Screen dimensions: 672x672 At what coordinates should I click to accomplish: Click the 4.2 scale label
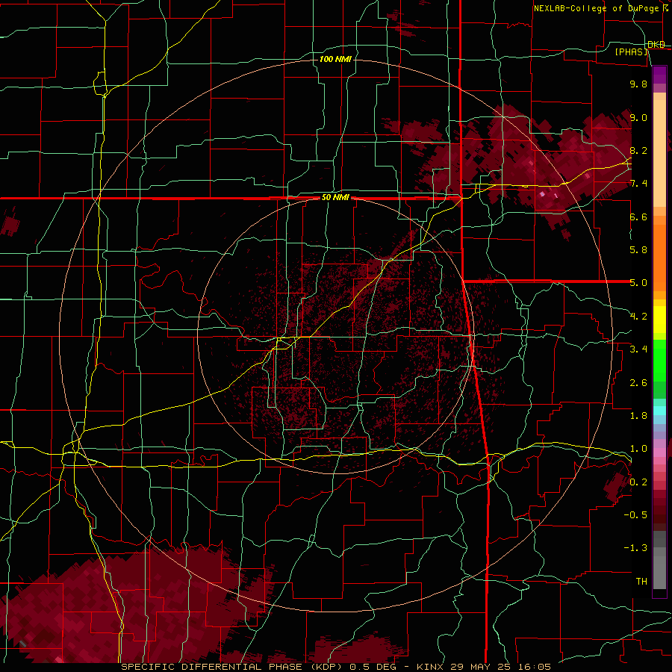click(638, 317)
